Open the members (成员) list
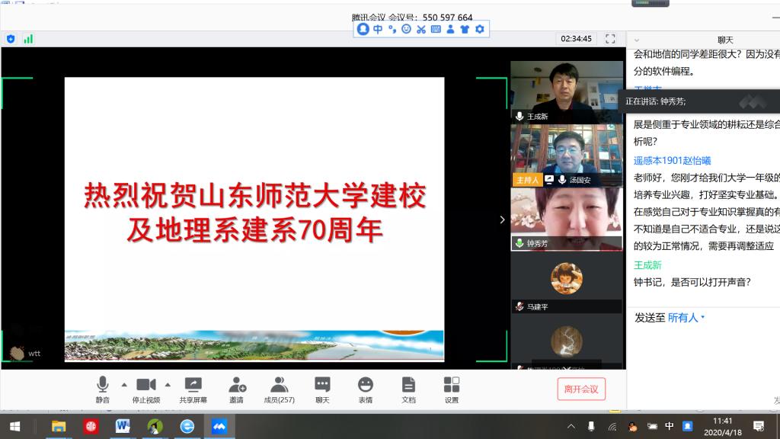The image size is (780, 439). (x=279, y=389)
